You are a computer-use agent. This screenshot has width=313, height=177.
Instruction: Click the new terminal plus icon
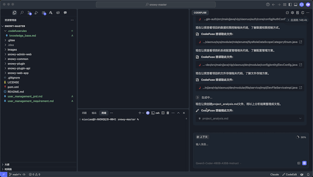click(x=140, y=113)
